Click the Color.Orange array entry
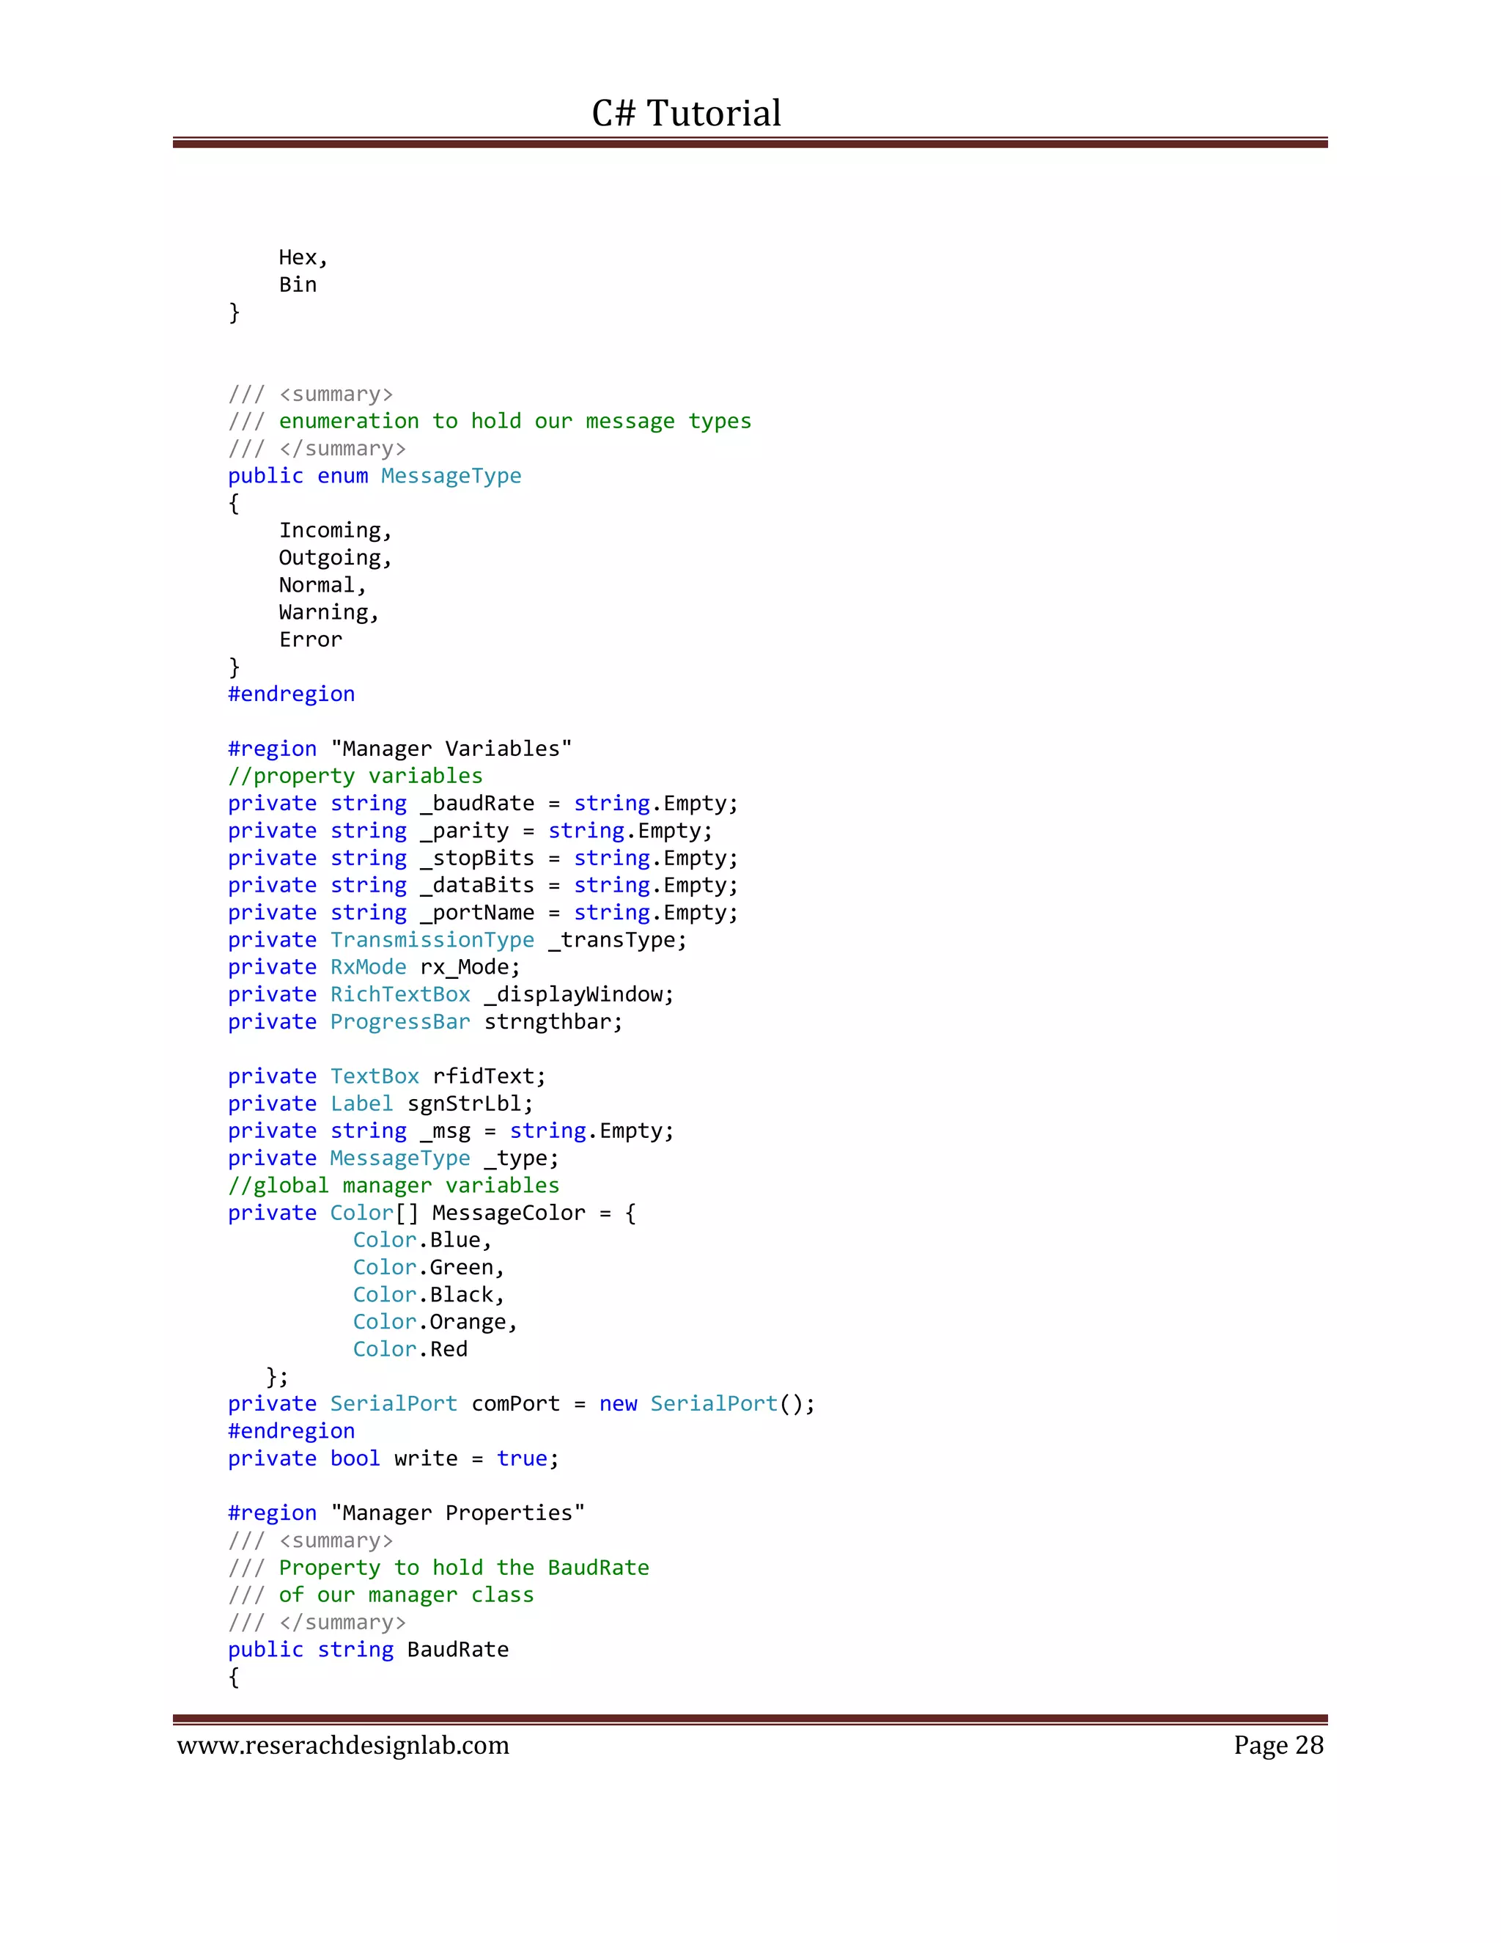 [x=434, y=1322]
